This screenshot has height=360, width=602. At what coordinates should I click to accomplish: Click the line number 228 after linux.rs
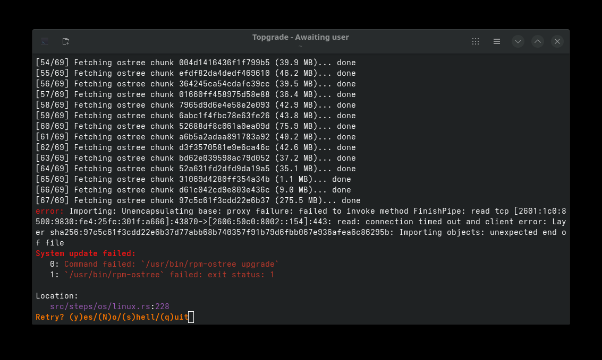coord(162,306)
